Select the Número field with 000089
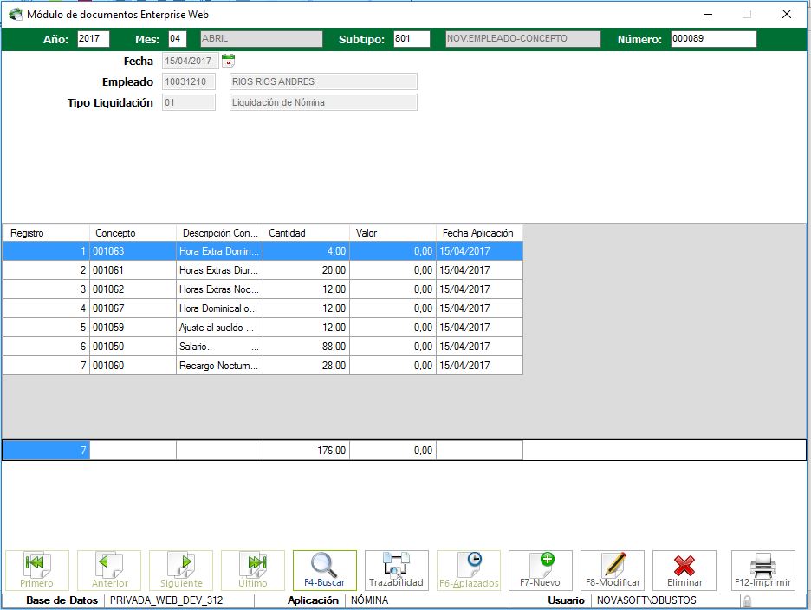811x610 pixels. [712, 39]
